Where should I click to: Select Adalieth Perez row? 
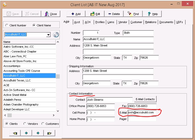coord(29,100)
